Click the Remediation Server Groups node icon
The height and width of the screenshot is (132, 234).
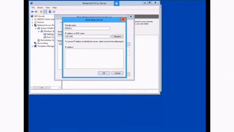pos(39,40)
